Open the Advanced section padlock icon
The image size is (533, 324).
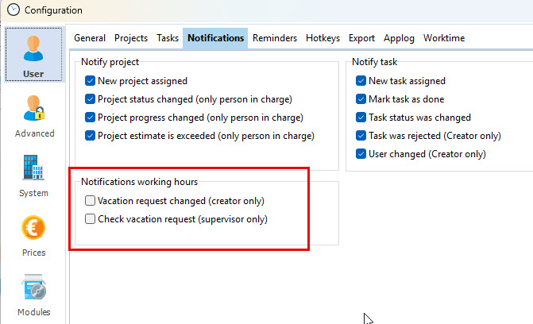pos(34,108)
